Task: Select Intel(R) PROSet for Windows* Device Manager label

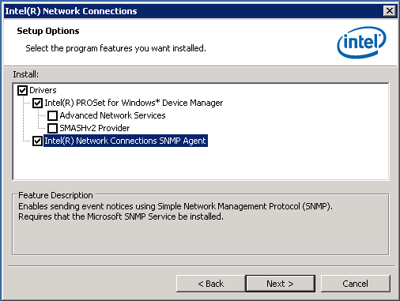Action: point(134,103)
